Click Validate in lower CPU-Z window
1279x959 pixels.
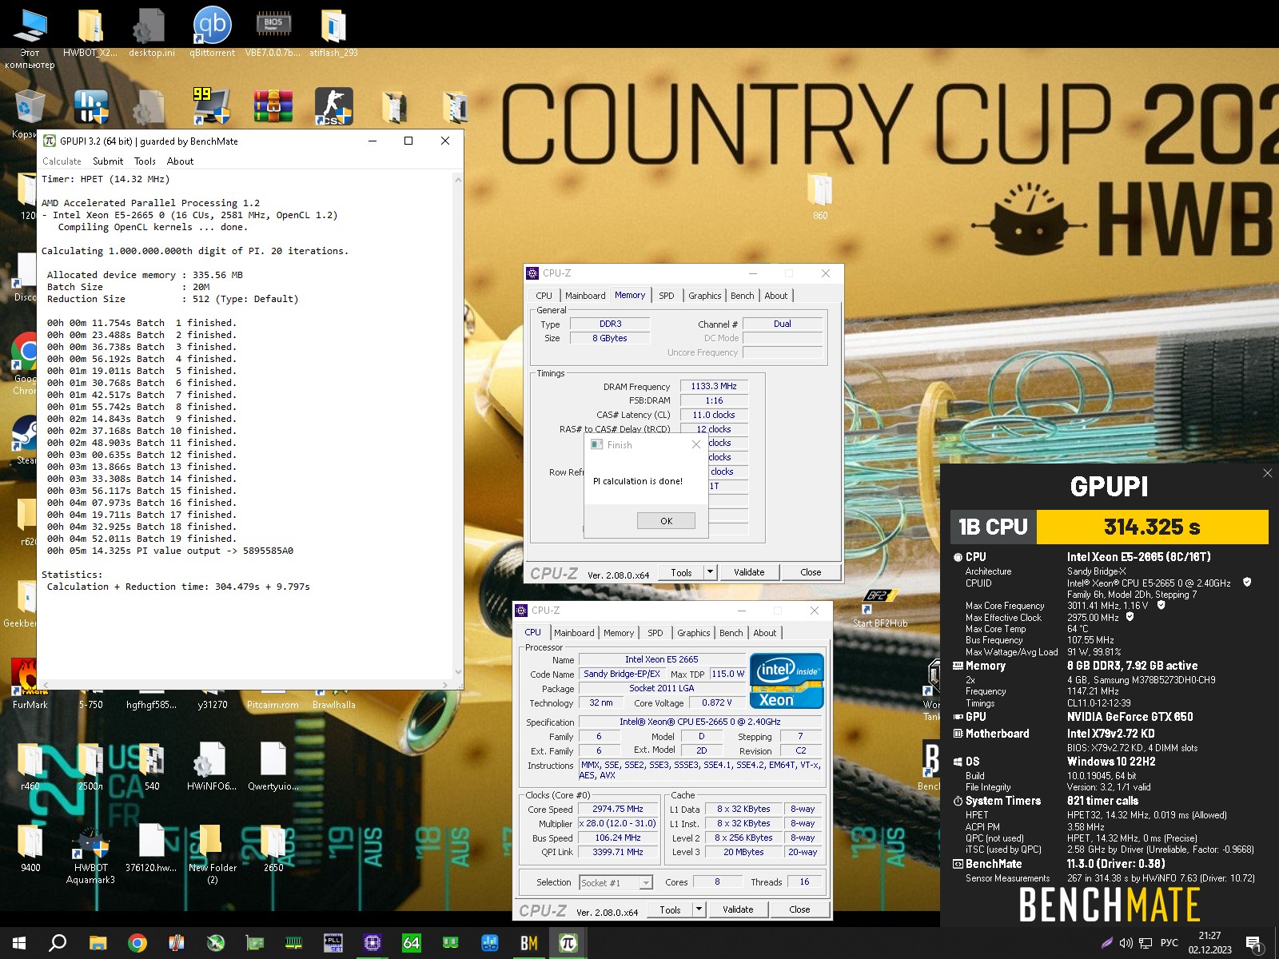click(x=738, y=909)
